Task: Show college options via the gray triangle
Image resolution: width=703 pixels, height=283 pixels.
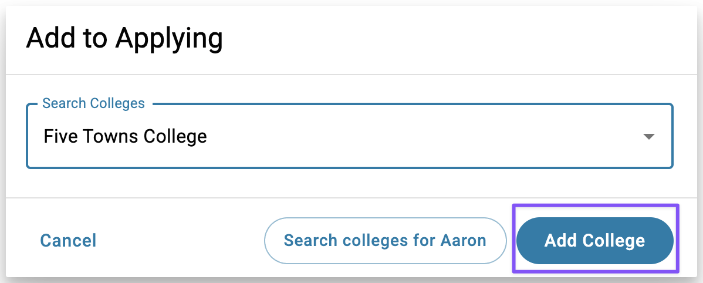Action: (x=648, y=137)
